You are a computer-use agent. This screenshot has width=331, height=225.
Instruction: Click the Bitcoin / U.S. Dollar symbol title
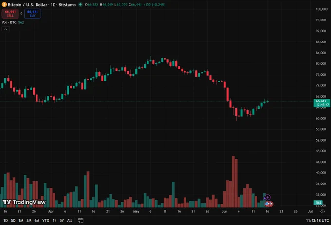pos(42,5)
